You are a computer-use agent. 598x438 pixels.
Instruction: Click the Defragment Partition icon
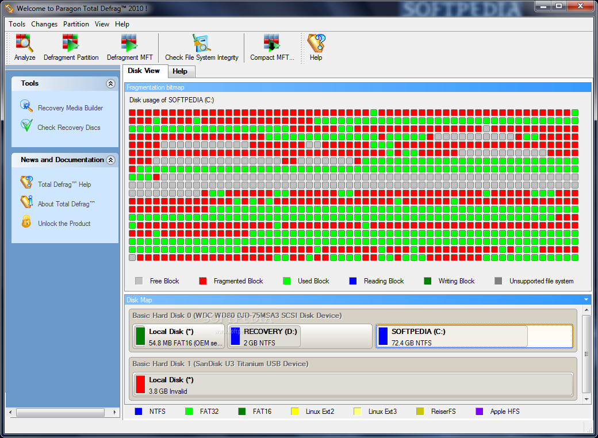pyautogui.click(x=71, y=47)
